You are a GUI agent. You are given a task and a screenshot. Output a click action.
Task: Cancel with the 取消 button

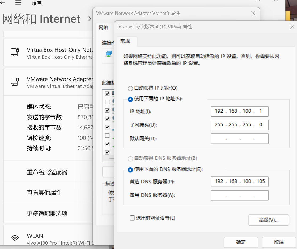279,242
